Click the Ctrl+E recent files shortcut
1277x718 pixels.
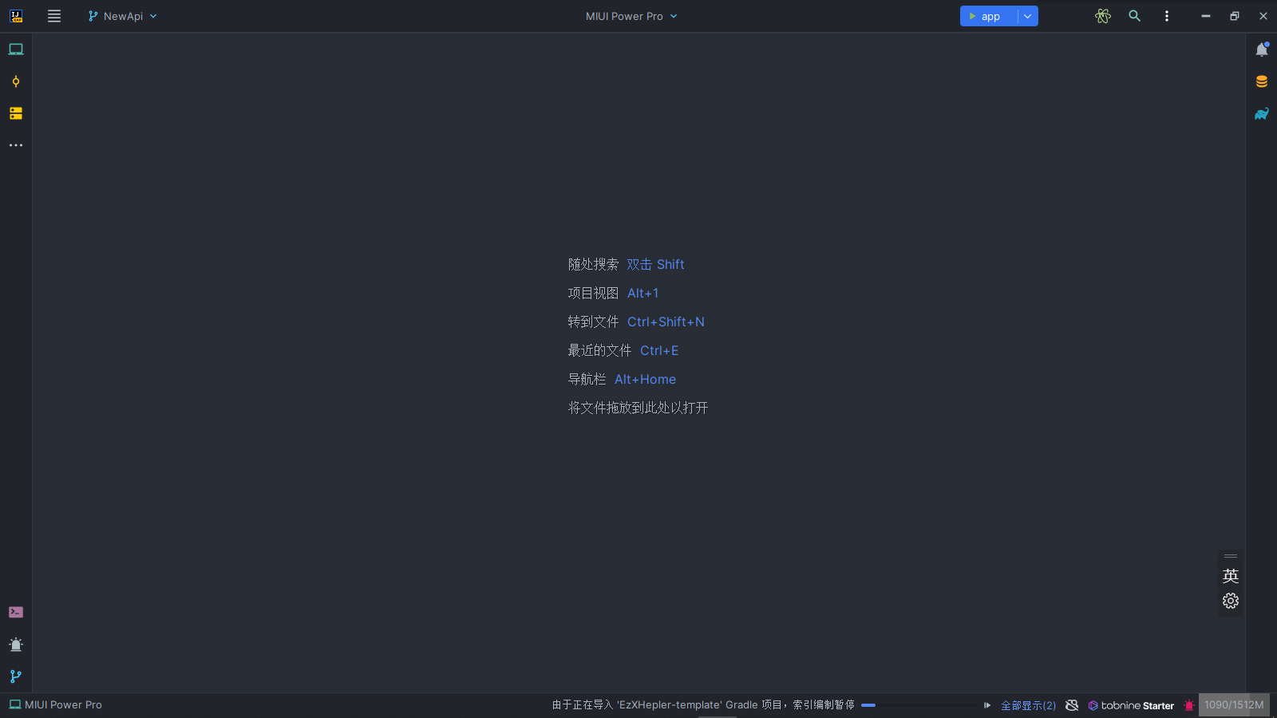coord(659,351)
